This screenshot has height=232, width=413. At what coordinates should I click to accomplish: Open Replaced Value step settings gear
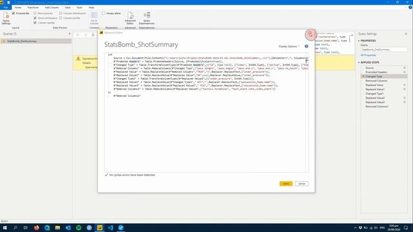pos(405,85)
